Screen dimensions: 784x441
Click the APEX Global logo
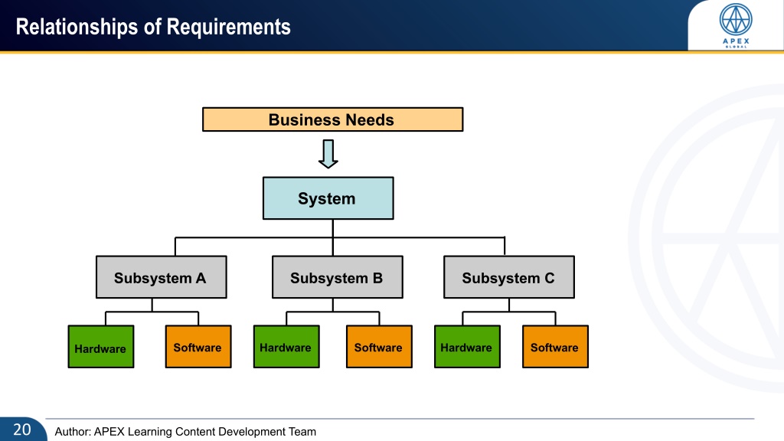[x=736, y=25]
